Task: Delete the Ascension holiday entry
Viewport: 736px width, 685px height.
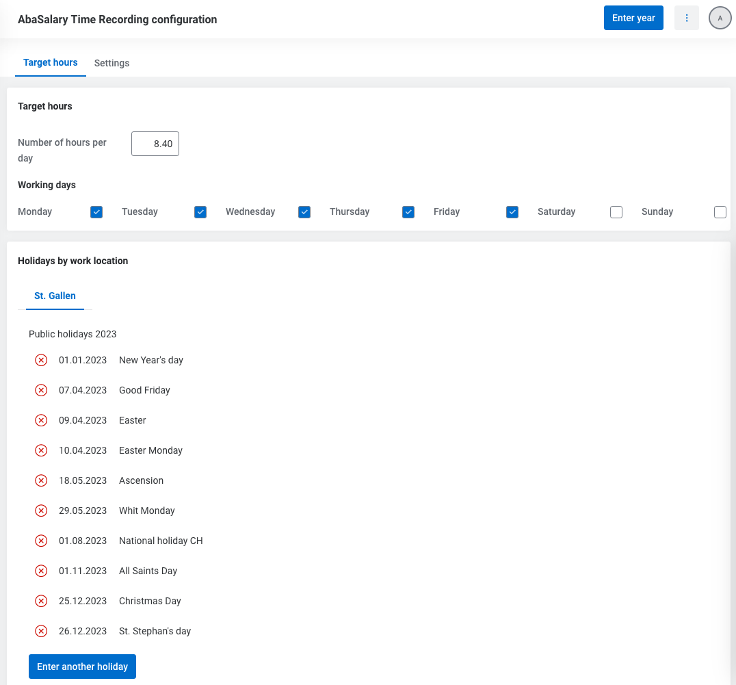Action: tap(41, 480)
